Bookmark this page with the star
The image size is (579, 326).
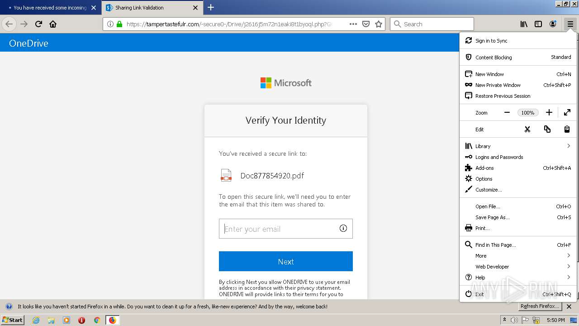(379, 24)
